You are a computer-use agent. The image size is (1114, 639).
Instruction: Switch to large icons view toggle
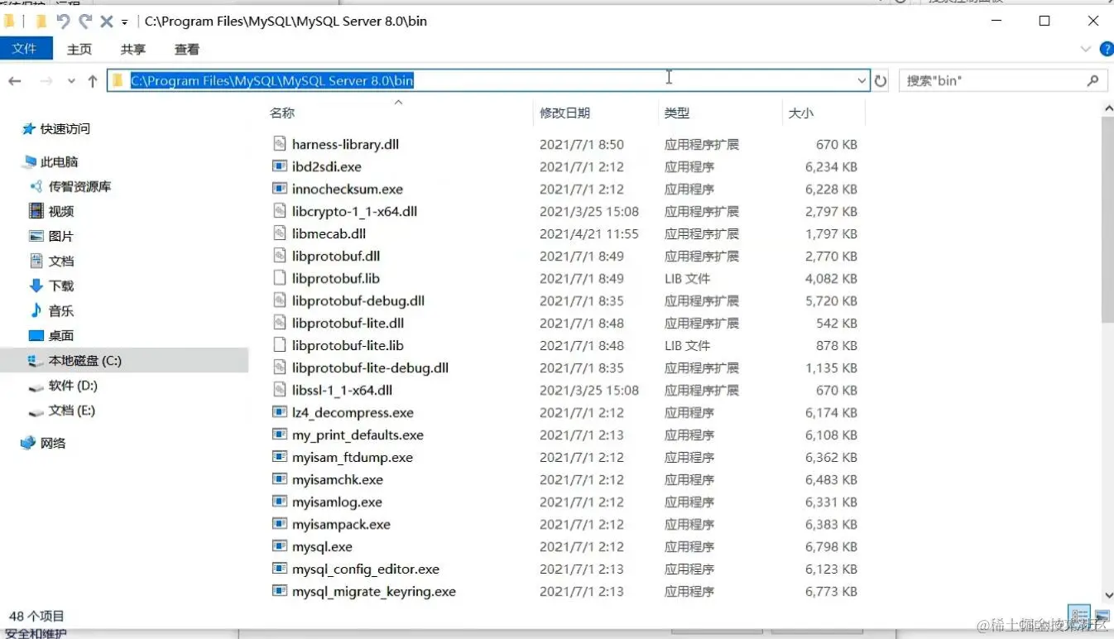click(x=1102, y=615)
